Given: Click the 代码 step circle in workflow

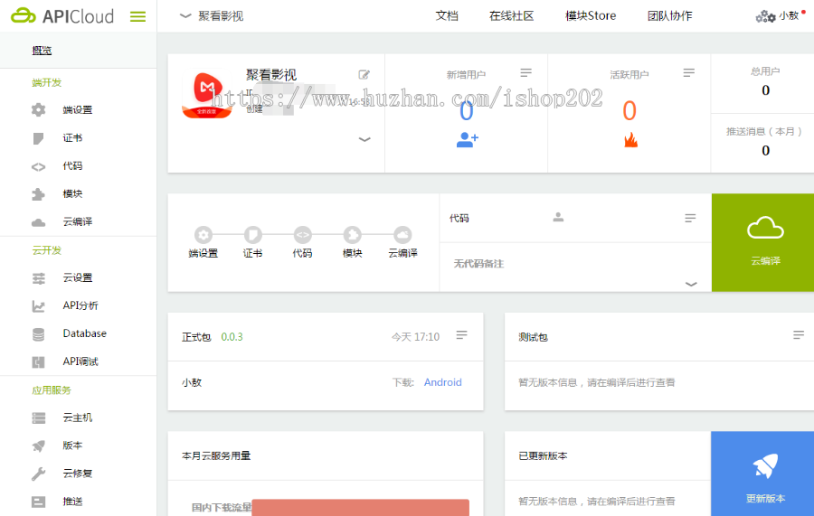Looking at the screenshot, I should pyautogui.click(x=303, y=235).
